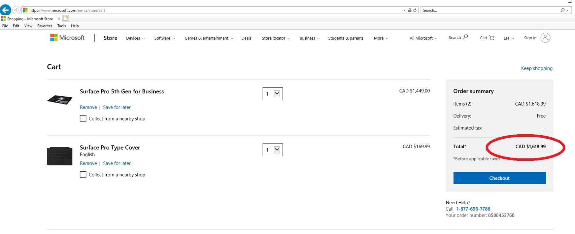Screen dimensions: 575x234
Task: Remove the Surface Pro Type Cover from cart
Action: coord(88,163)
